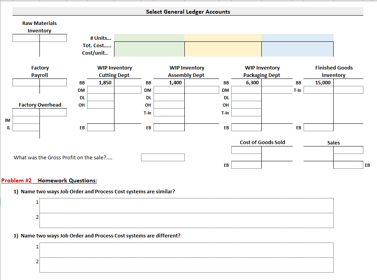Click Finished Goods T-In credit cell

pyautogui.click(x=348, y=90)
